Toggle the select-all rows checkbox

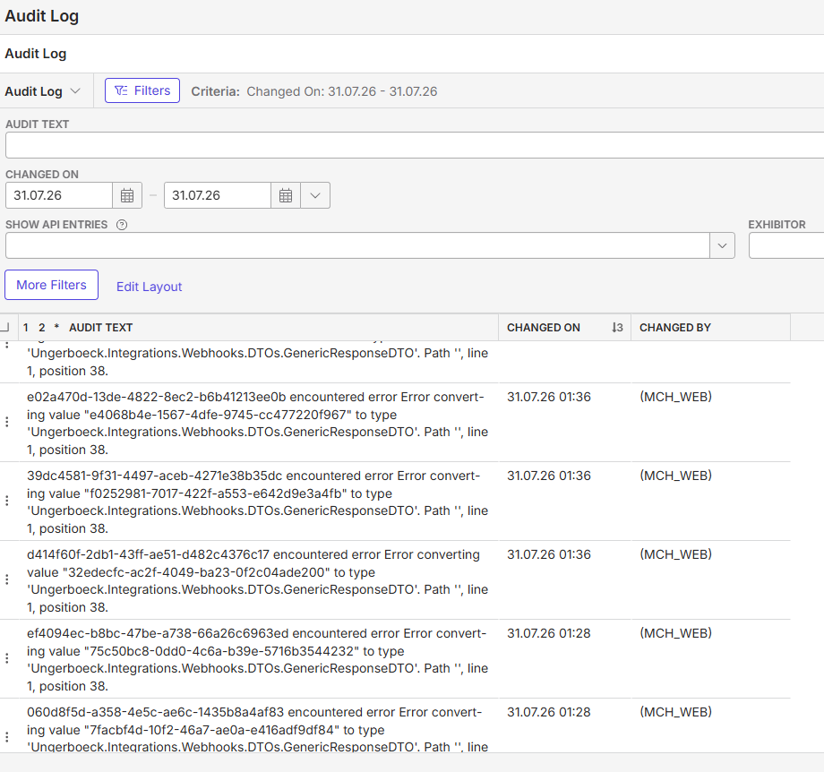[4, 328]
